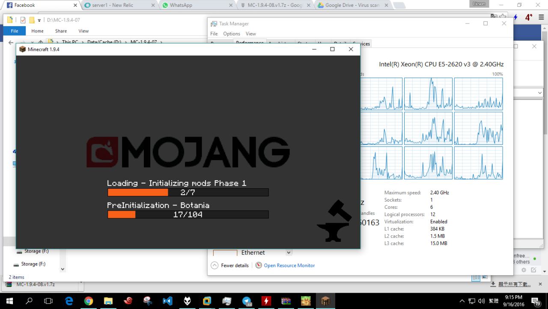Open Visual Studio Code taskbar icon

click(167, 301)
